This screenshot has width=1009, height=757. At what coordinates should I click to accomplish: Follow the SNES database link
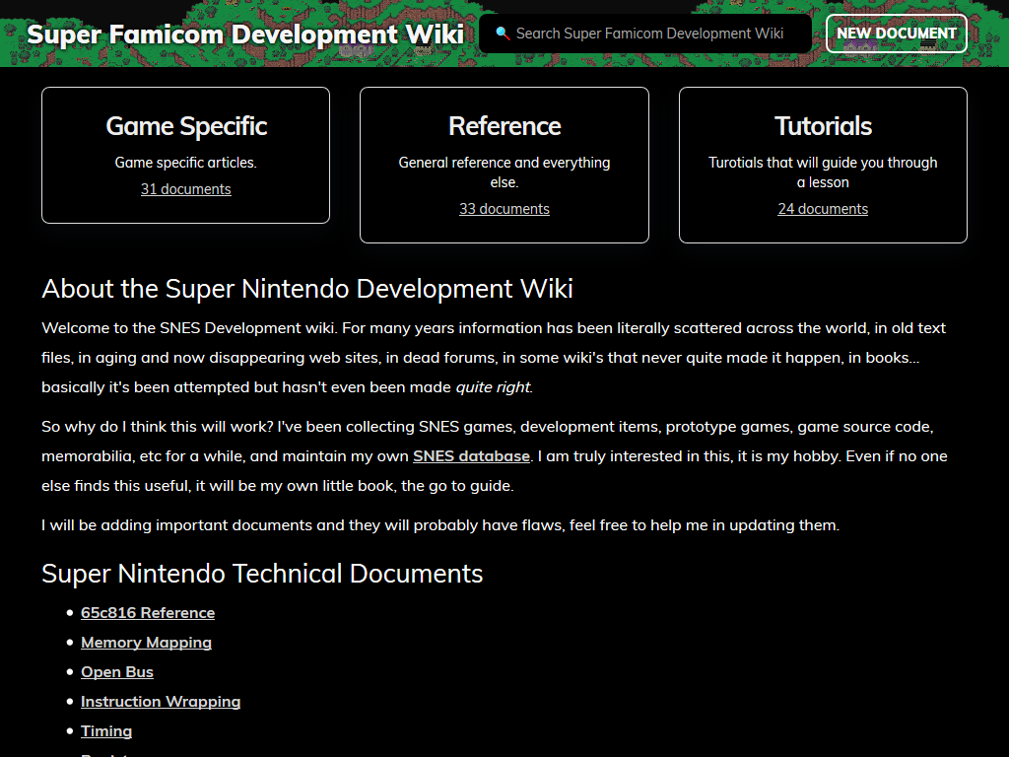coord(471,456)
